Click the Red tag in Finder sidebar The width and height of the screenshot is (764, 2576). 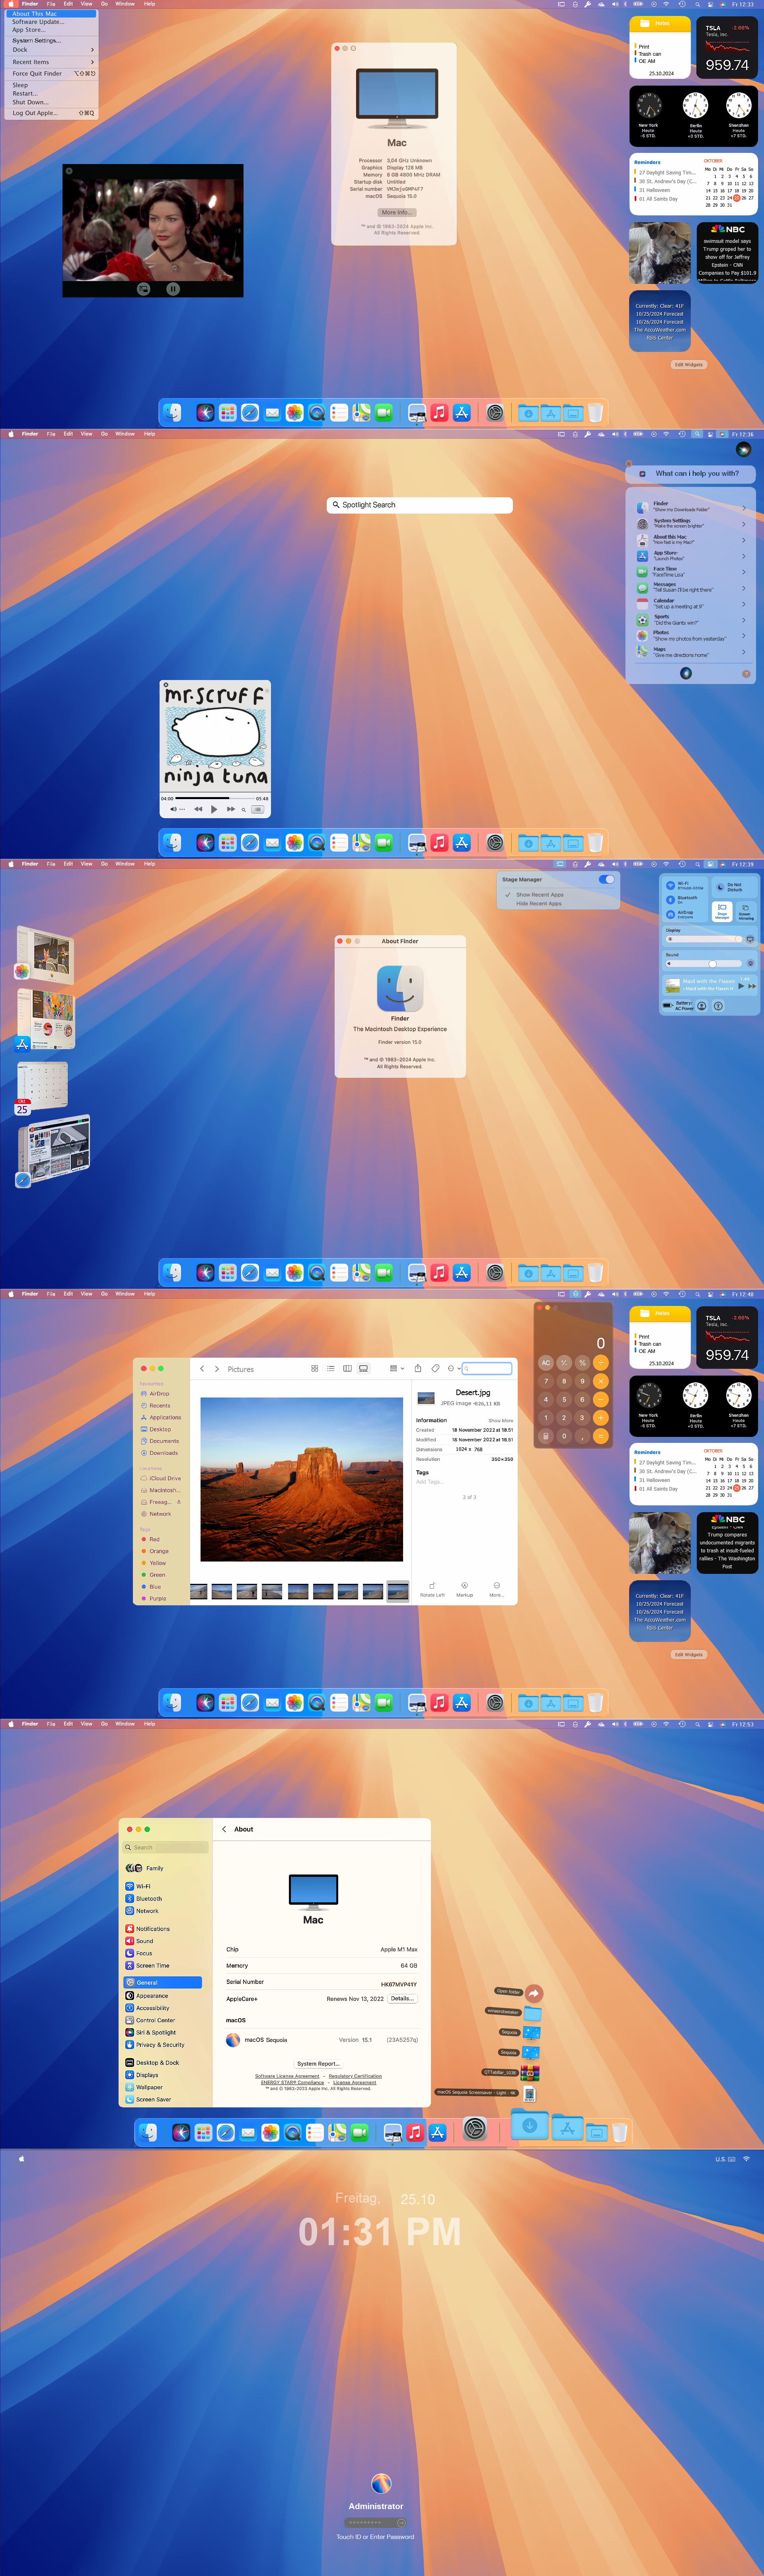coord(151,1539)
